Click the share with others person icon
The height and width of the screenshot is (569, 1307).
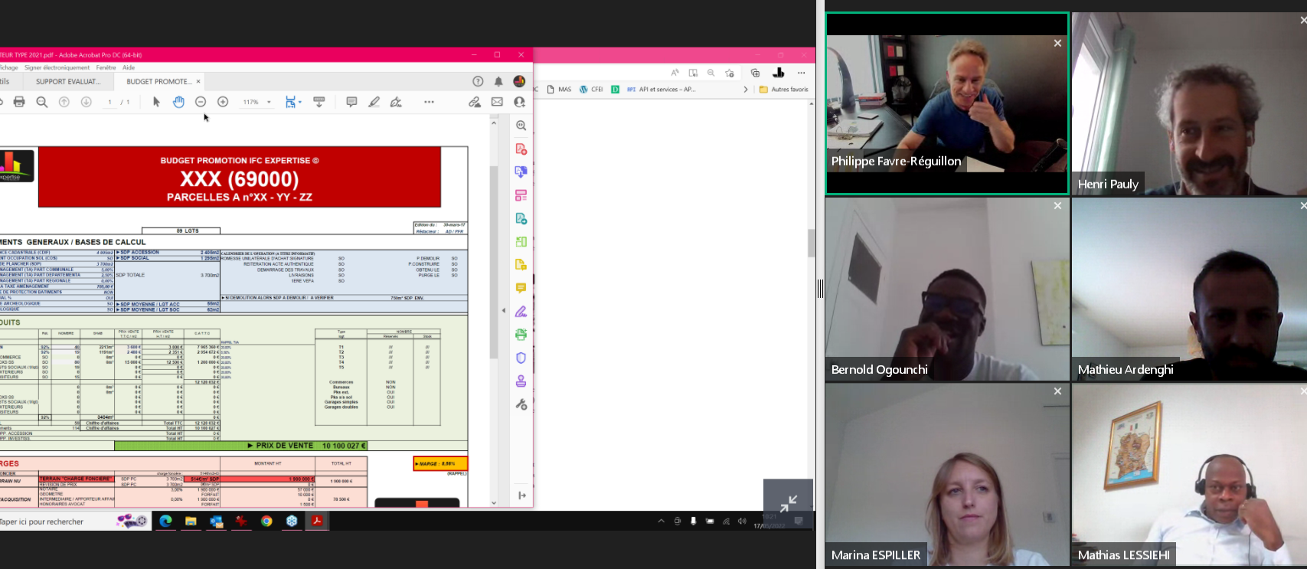click(519, 102)
